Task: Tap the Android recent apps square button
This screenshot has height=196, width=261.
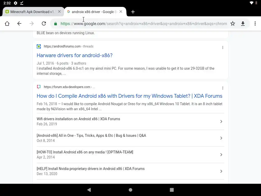Action: tap(172, 190)
